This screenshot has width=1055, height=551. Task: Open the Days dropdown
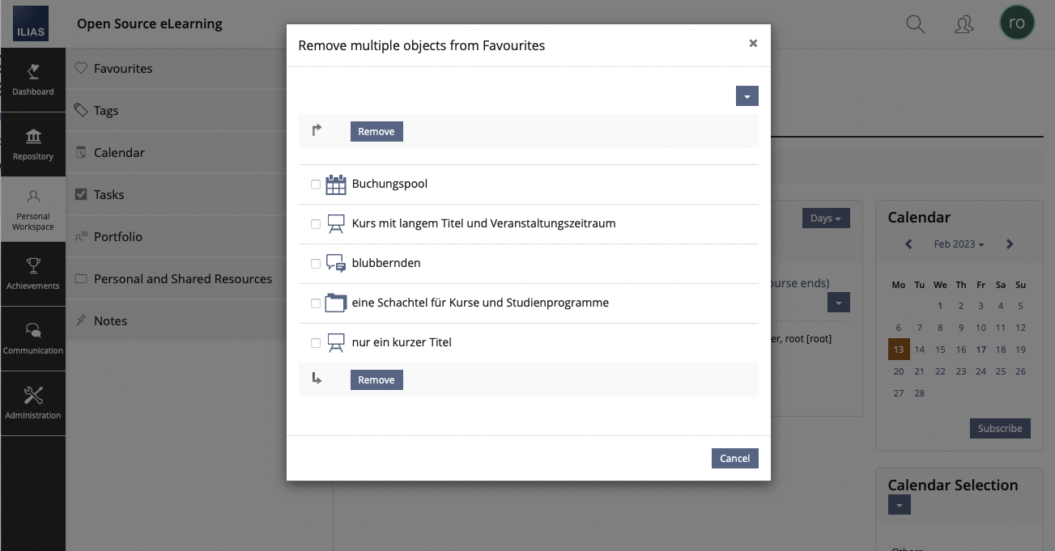(x=825, y=218)
